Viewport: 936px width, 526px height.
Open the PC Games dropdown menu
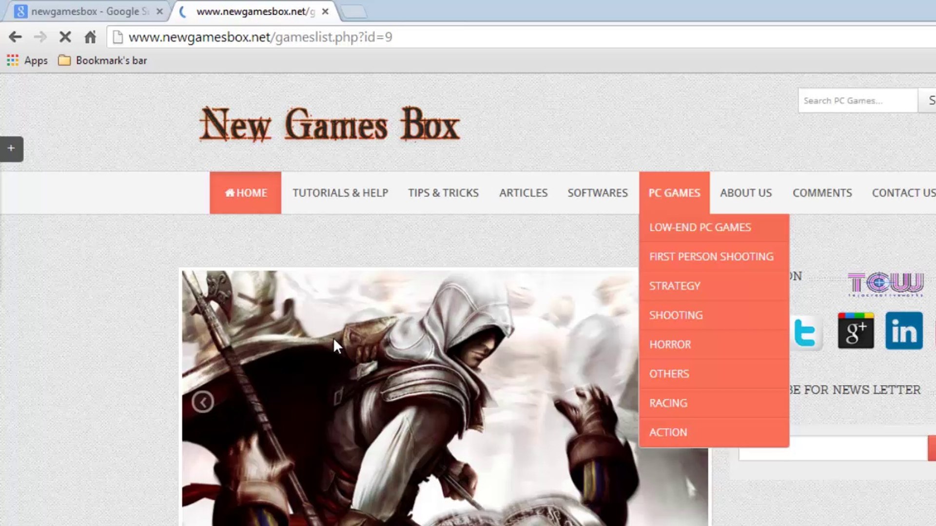674,193
